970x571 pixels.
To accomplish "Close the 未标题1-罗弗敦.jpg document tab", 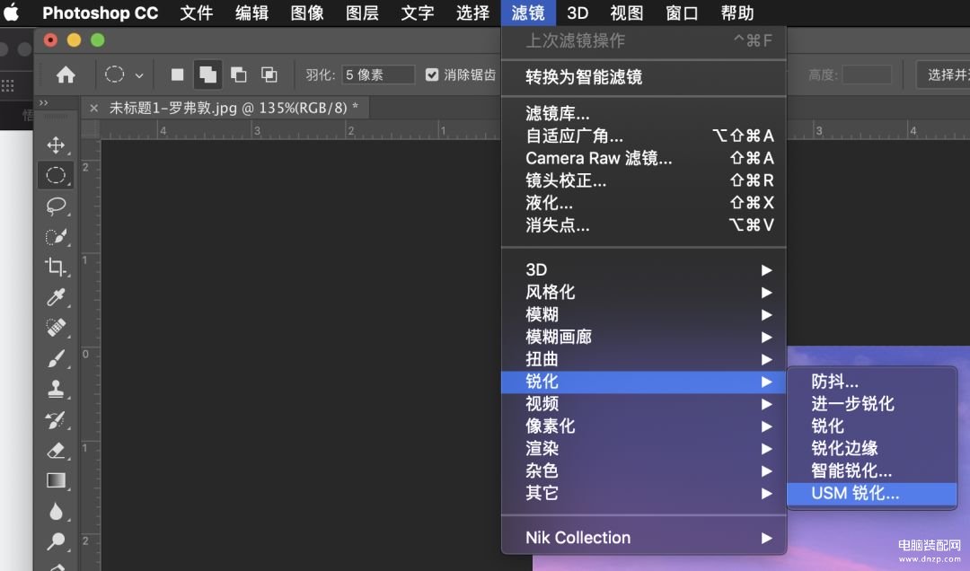I will tap(93, 109).
